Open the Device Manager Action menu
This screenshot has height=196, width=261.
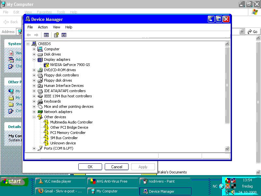pos(43,27)
